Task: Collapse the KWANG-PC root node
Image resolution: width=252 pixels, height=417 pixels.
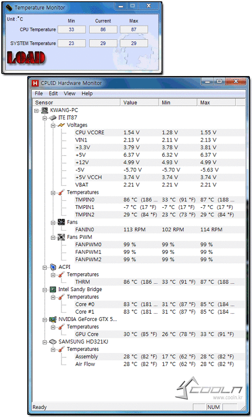Action: (36, 110)
